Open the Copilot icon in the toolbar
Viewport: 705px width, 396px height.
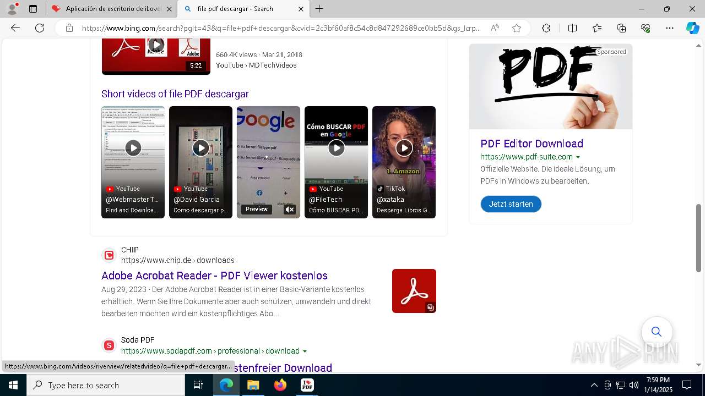(x=692, y=28)
